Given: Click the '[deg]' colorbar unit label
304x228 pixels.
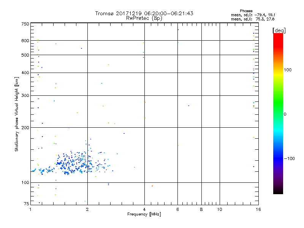Looking at the screenshot, I should 279,30.
